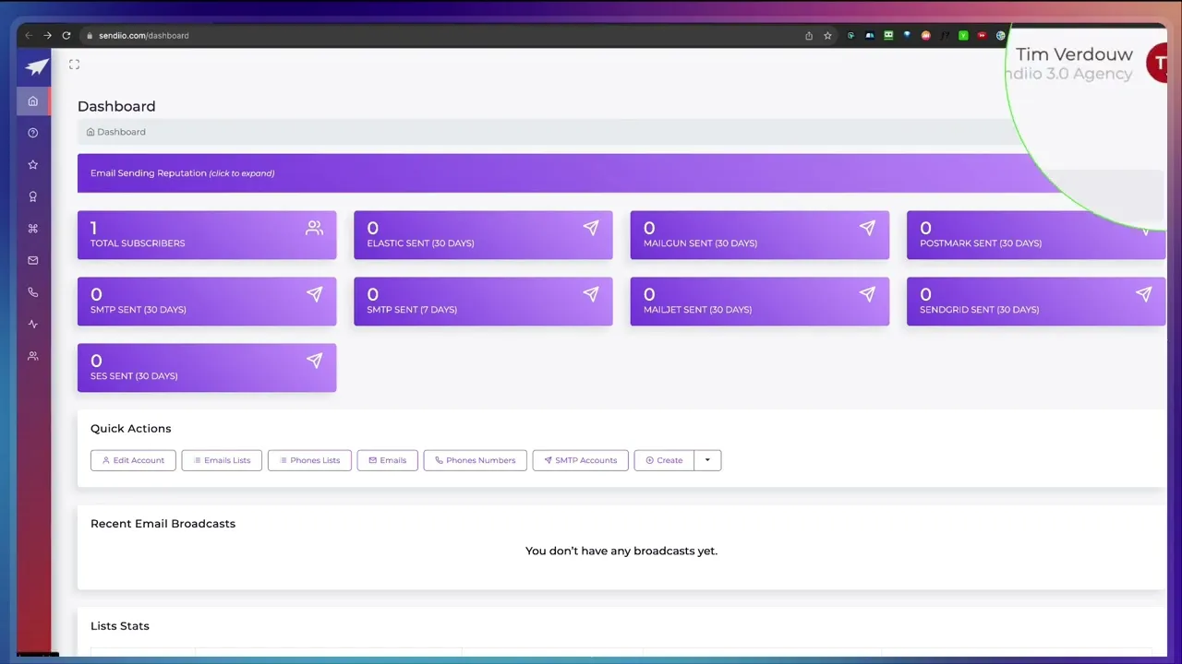Click the Emails quick action button

[x=387, y=460]
